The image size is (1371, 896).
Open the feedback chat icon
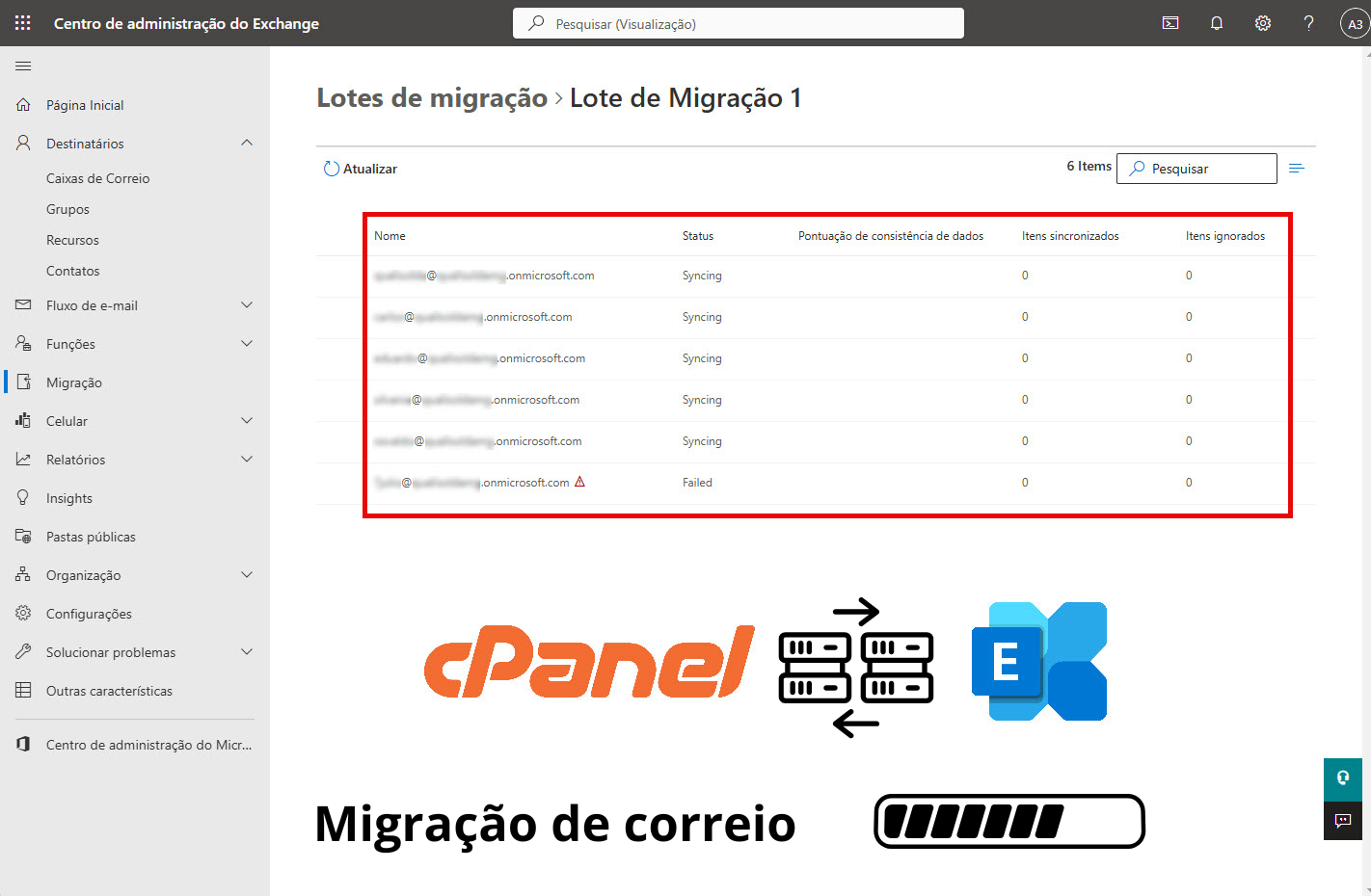click(x=1343, y=820)
